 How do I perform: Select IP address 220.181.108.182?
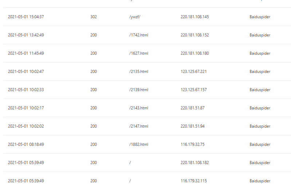(x=194, y=163)
